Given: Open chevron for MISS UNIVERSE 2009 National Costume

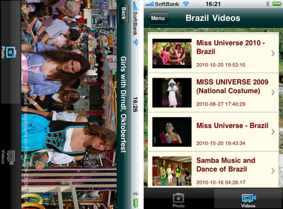Looking at the screenshot, I should point(273,92).
